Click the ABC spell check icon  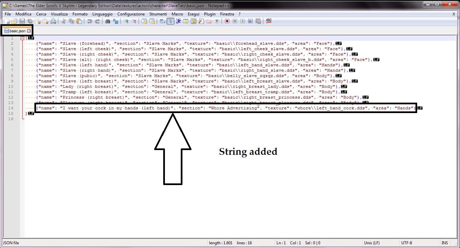pyautogui.click(x=269, y=21)
